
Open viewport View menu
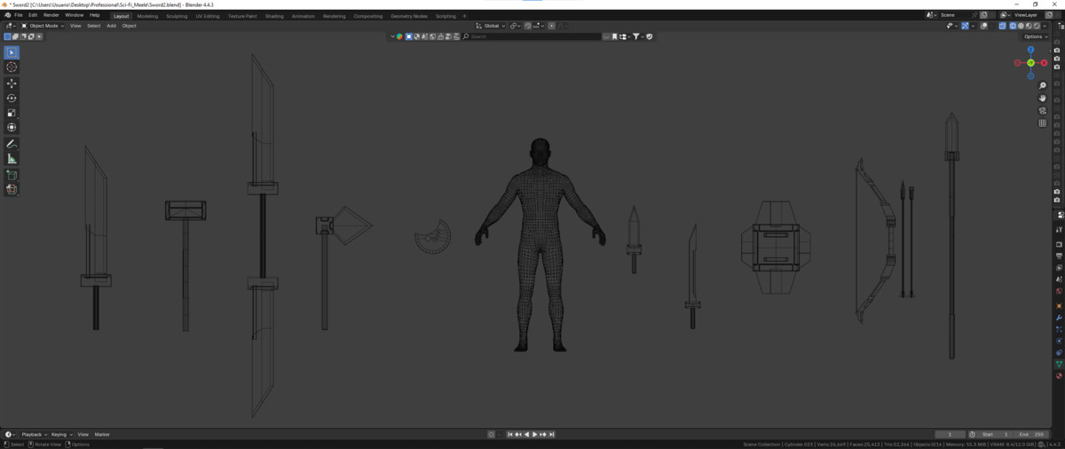coord(75,26)
